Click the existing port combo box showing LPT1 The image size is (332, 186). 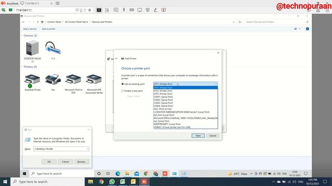tap(185, 84)
